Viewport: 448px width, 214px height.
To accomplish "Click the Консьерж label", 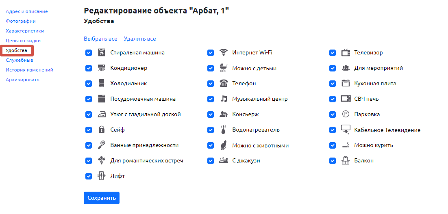I will 246,115.
